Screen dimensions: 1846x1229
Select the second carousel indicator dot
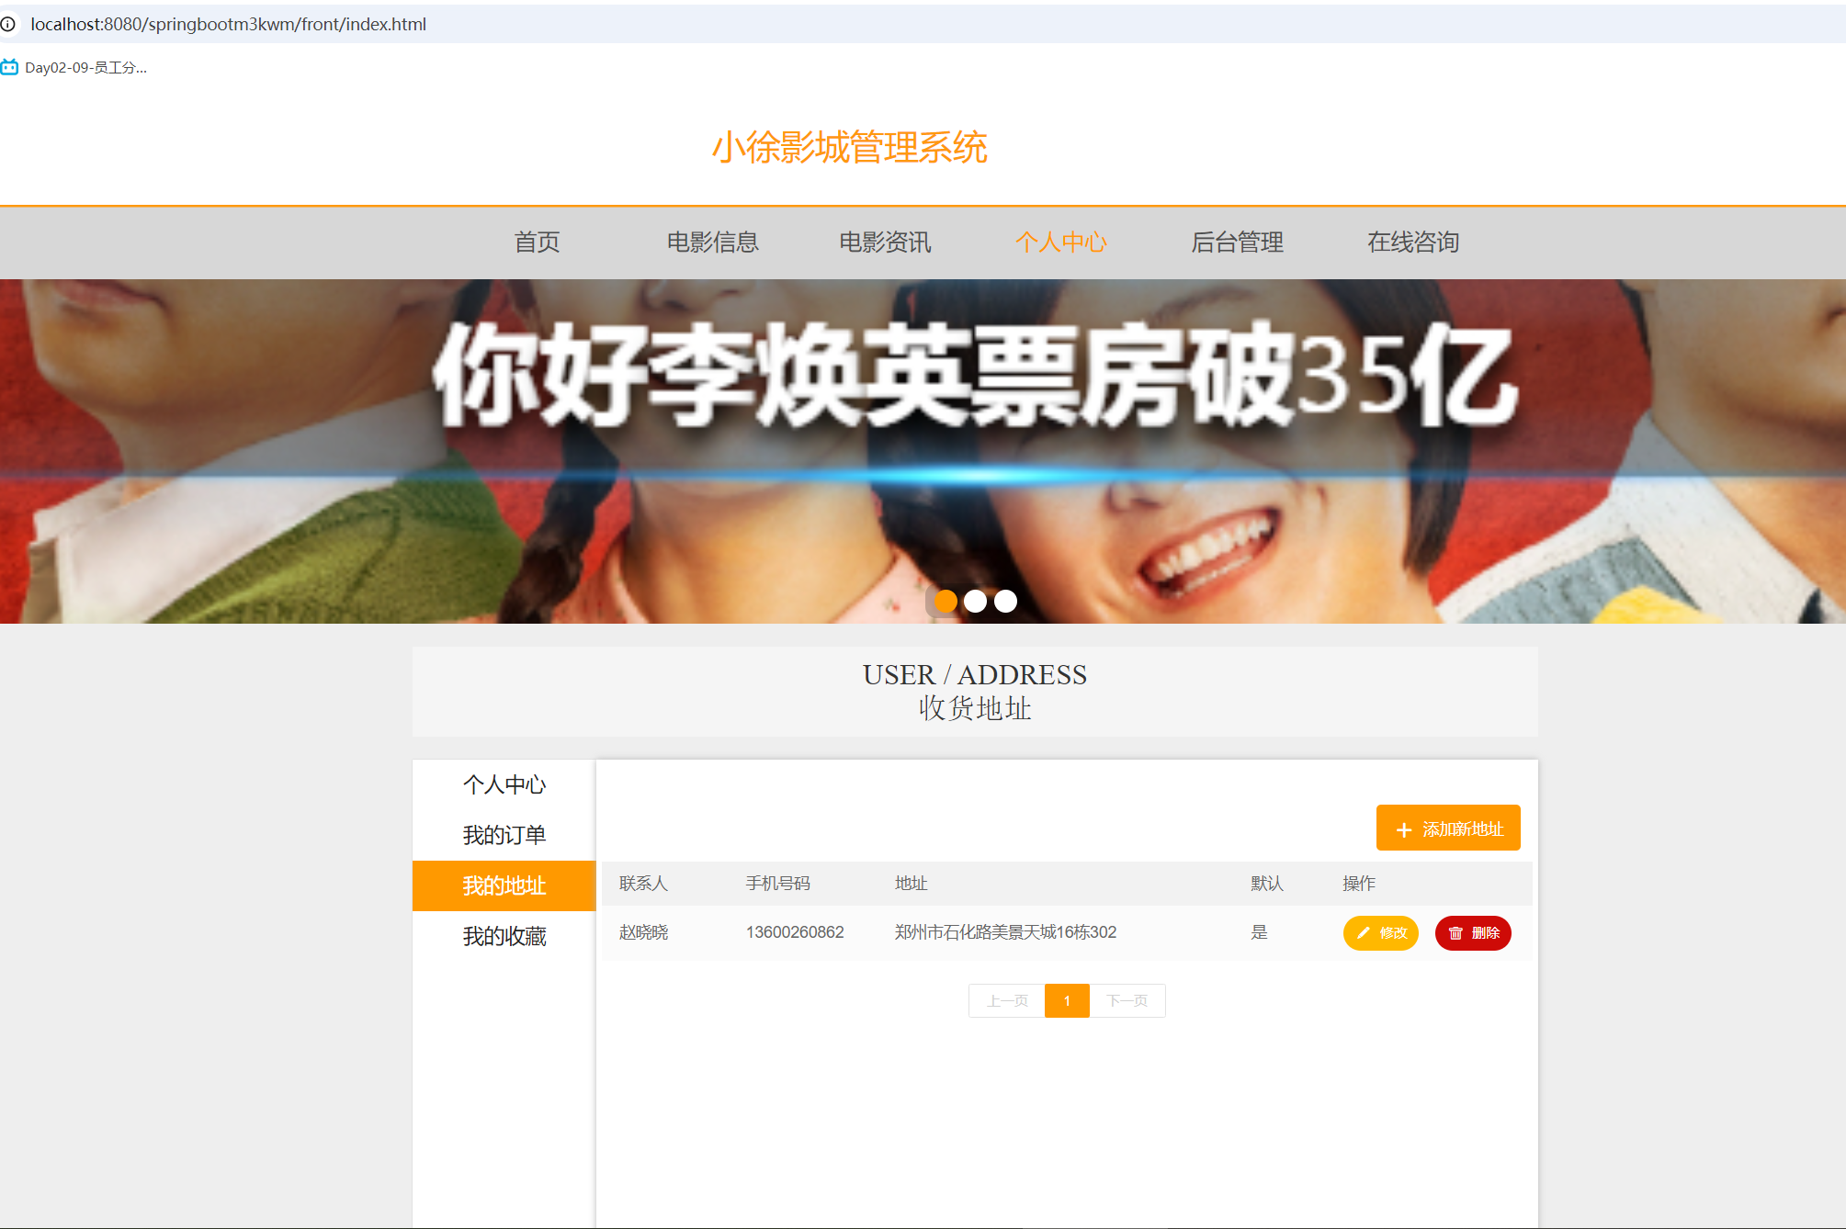point(975,601)
